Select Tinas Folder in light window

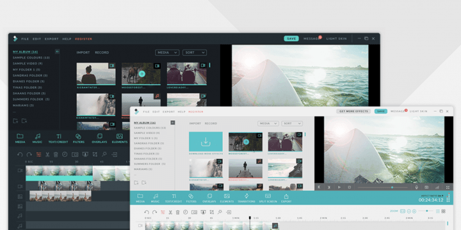[x=147, y=154]
